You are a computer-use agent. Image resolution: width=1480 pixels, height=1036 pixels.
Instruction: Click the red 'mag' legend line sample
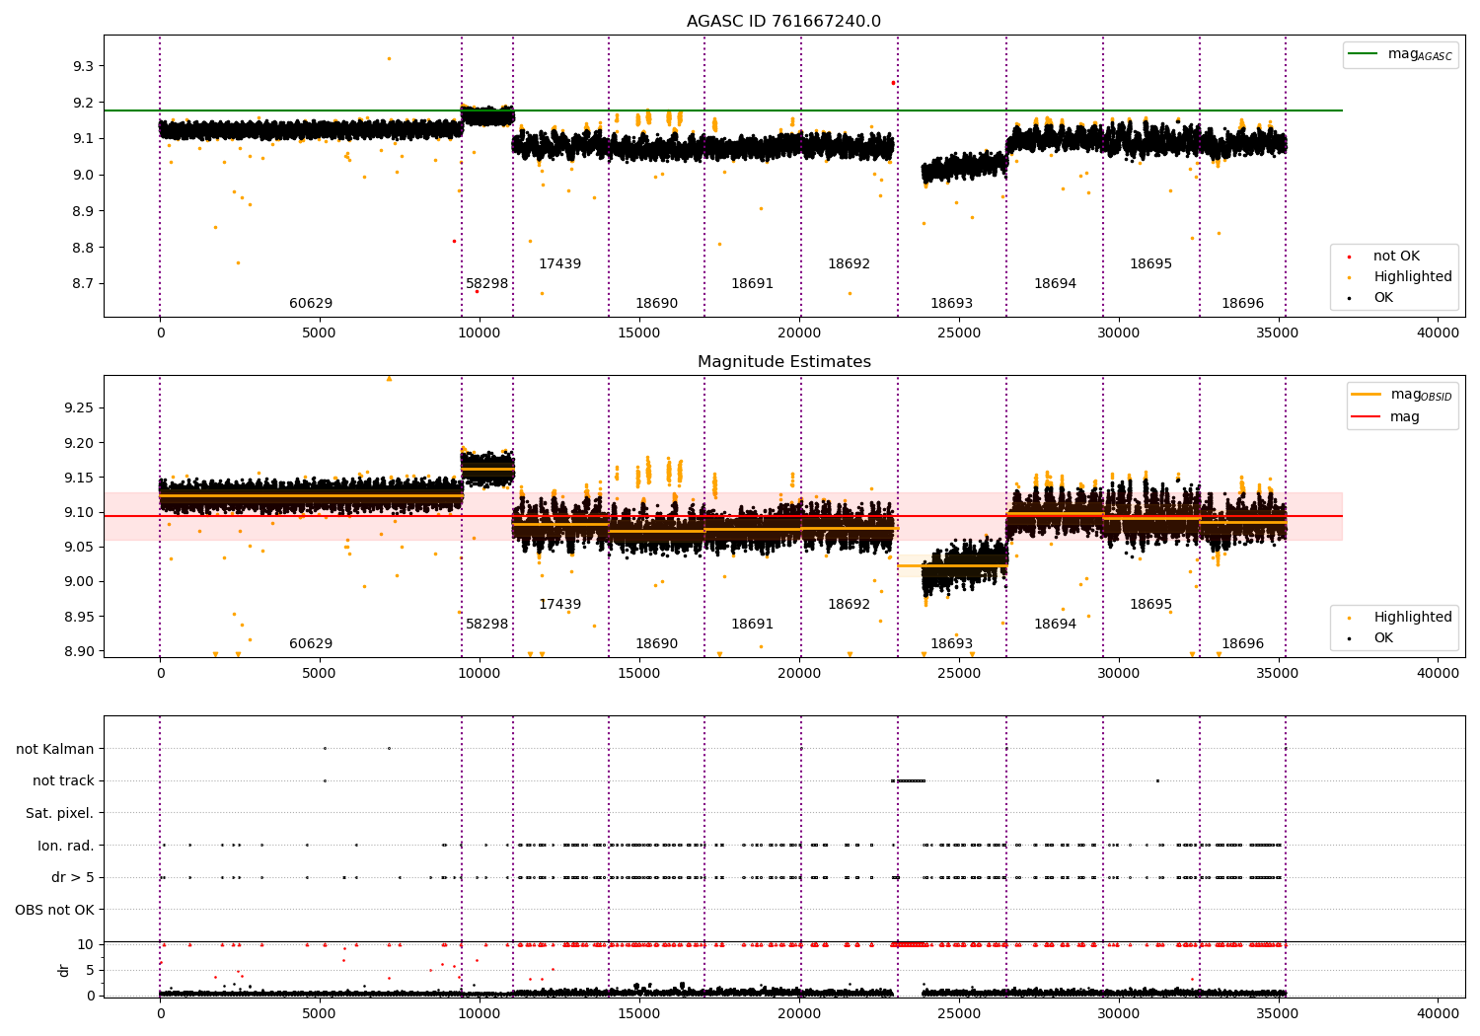(1367, 416)
